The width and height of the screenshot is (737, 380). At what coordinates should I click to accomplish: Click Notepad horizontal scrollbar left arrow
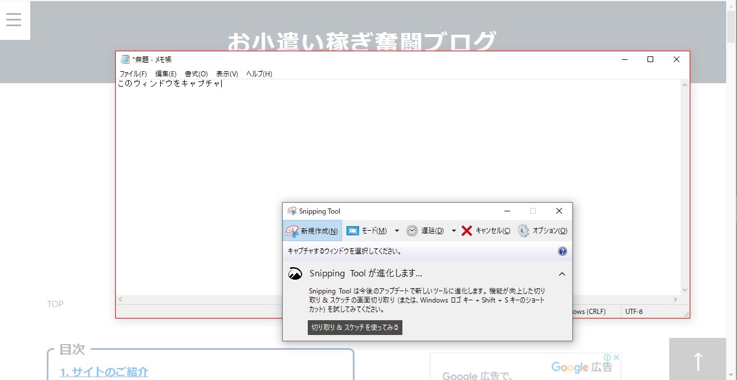[120, 299]
